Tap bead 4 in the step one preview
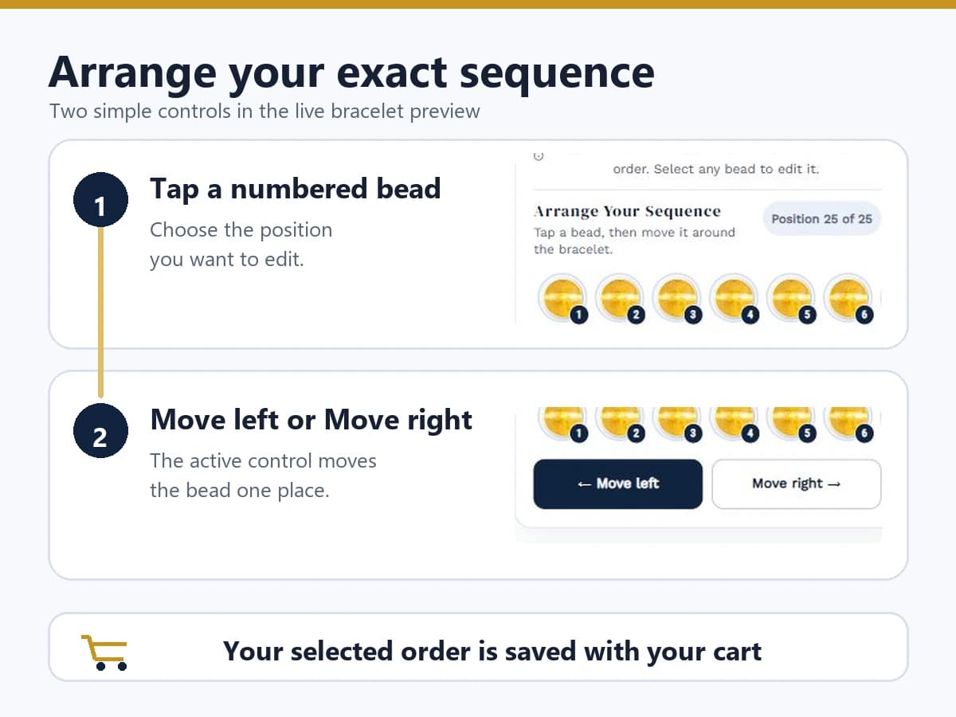This screenshot has height=717, width=956. click(733, 299)
